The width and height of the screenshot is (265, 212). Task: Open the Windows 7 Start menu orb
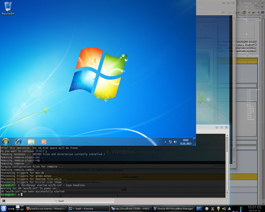tap(5, 142)
